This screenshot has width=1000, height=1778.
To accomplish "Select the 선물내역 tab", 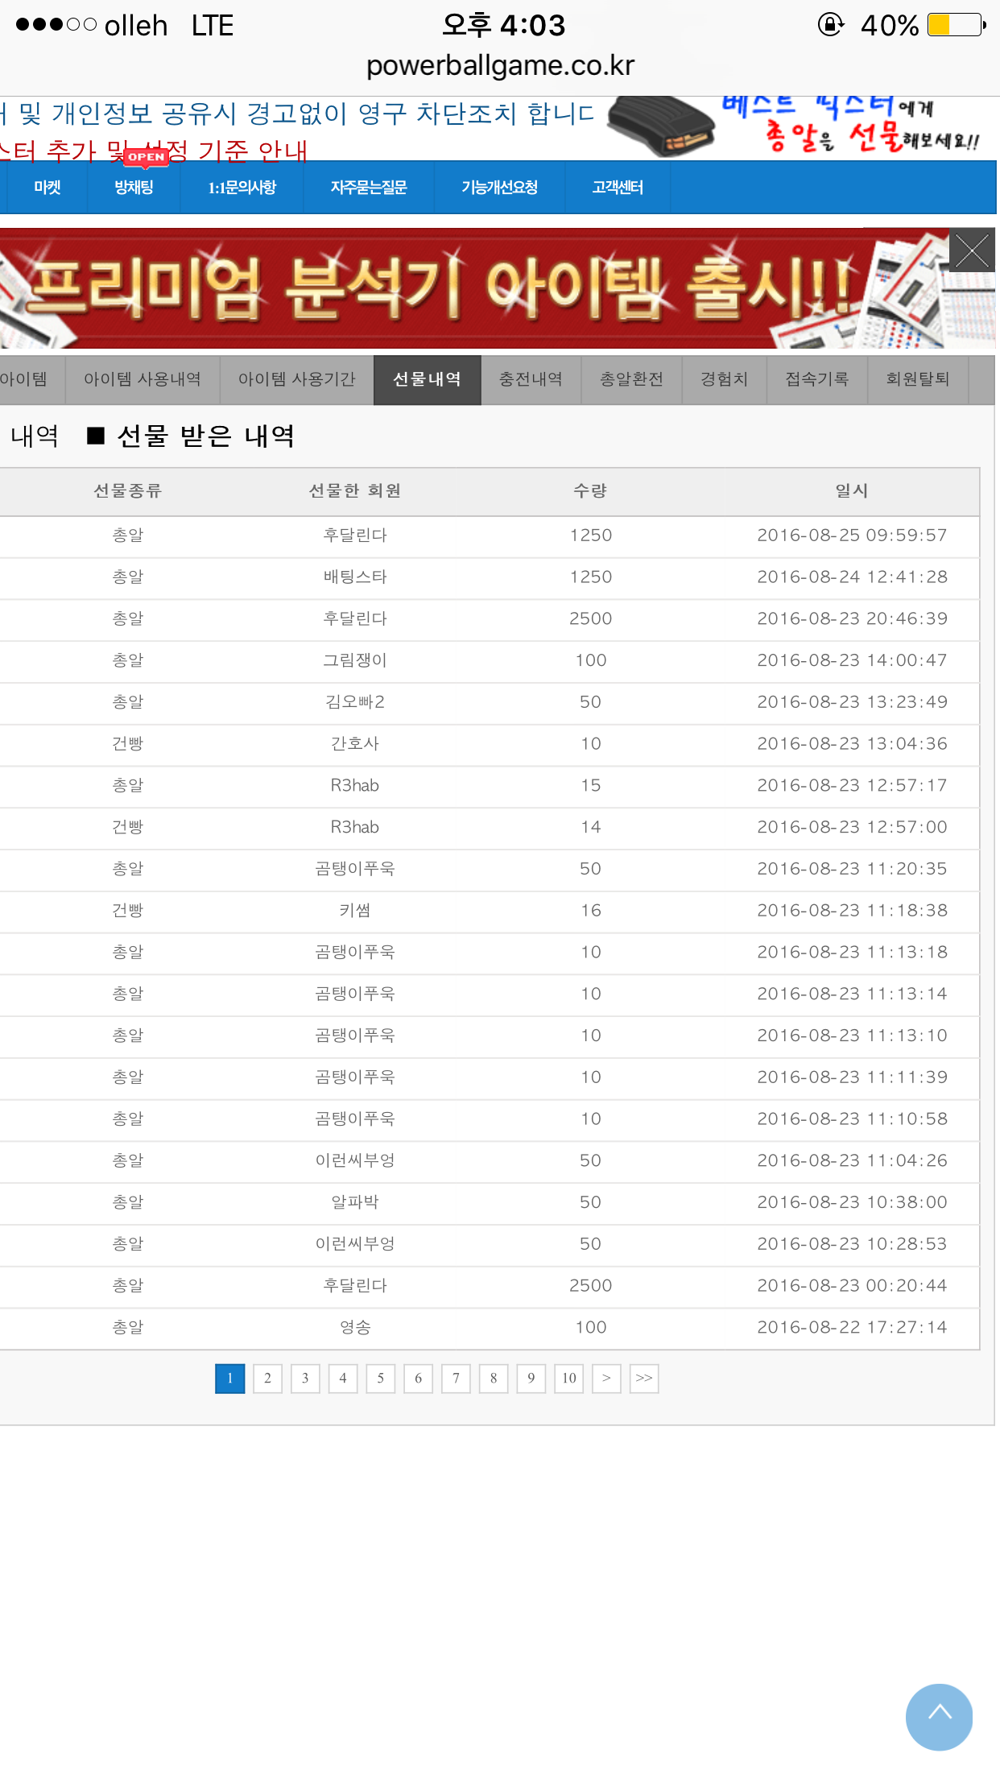I will click(x=428, y=379).
